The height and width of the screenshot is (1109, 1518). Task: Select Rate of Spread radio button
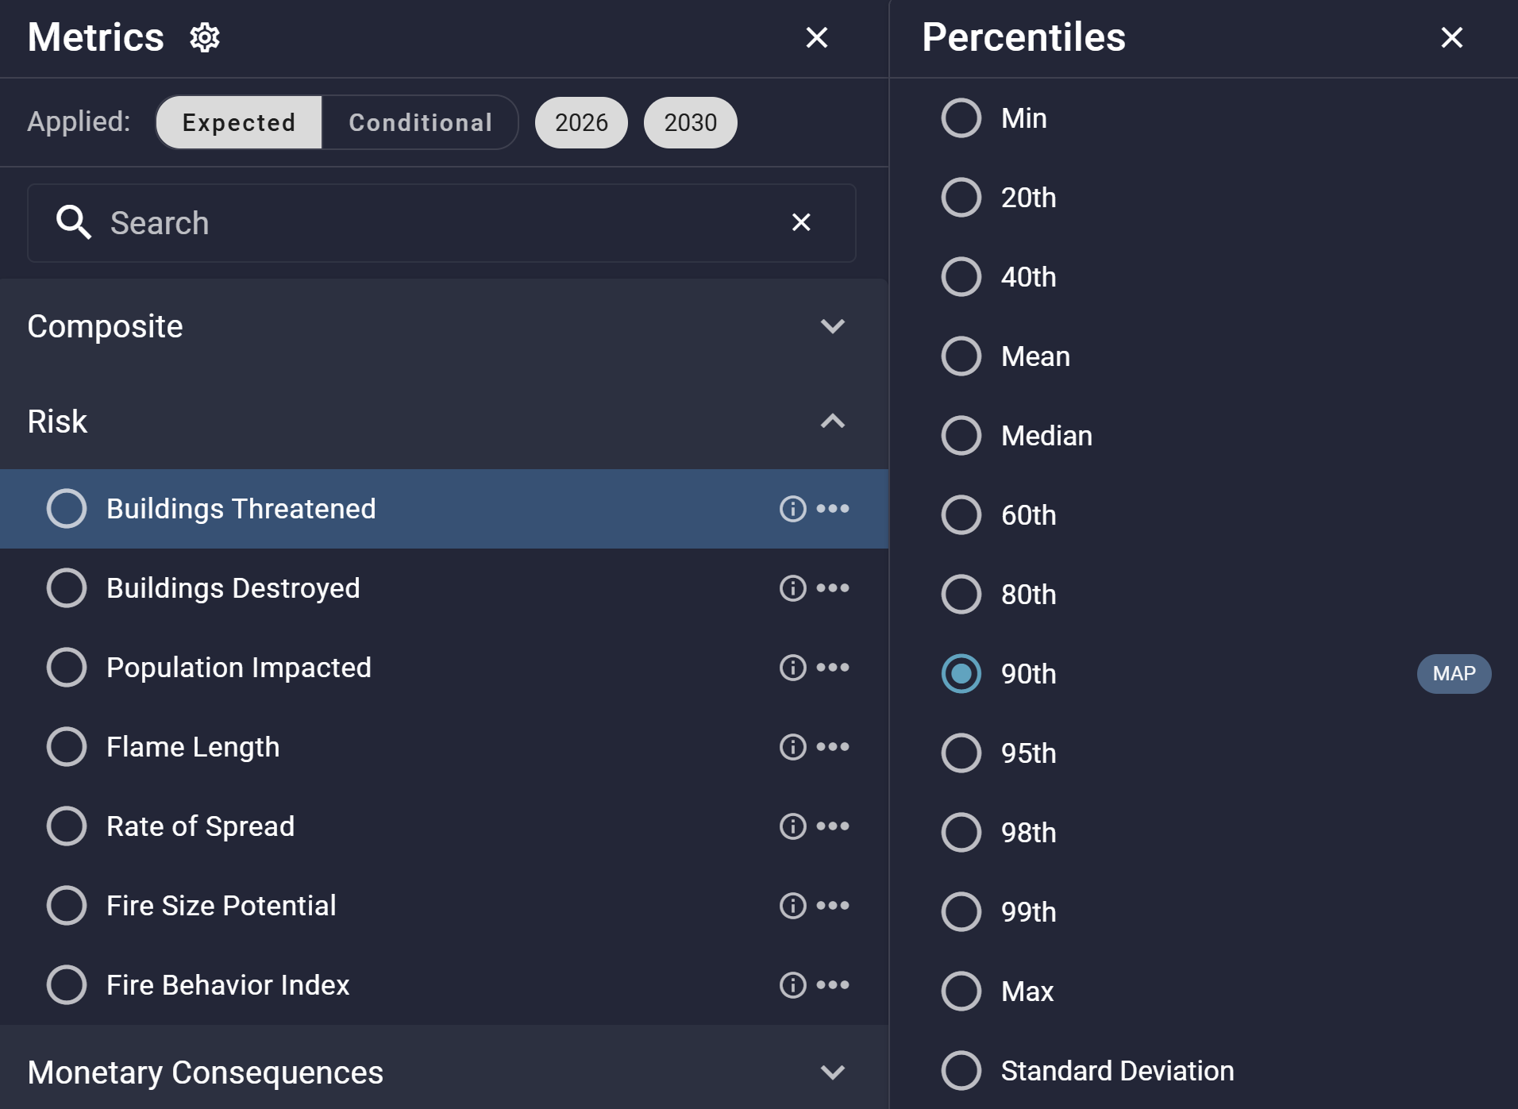[67, 826]
